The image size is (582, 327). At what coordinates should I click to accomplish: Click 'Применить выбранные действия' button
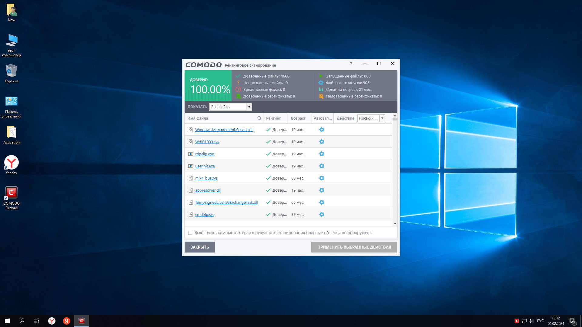tap(354, 247)
